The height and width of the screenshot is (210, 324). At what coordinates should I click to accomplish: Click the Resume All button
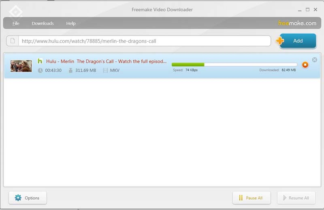(x=296, y=198)
